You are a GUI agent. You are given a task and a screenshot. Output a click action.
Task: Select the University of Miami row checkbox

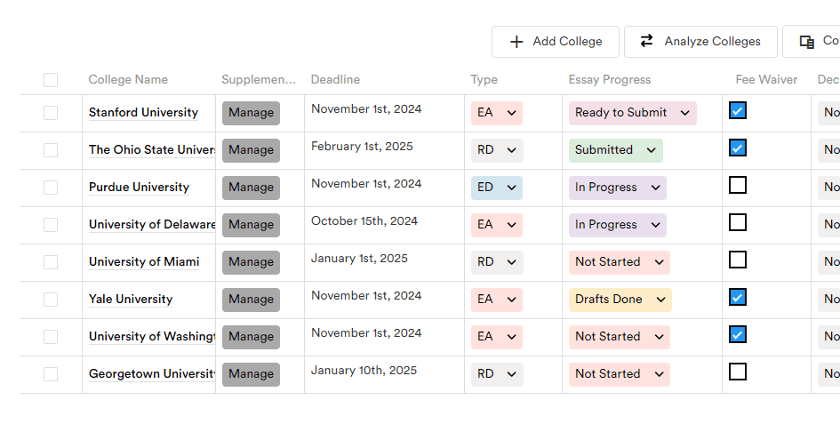(51, 262)
